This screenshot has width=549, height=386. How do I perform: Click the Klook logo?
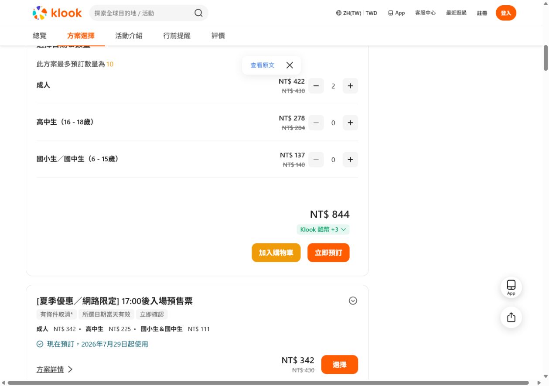(x=57, y=13)
